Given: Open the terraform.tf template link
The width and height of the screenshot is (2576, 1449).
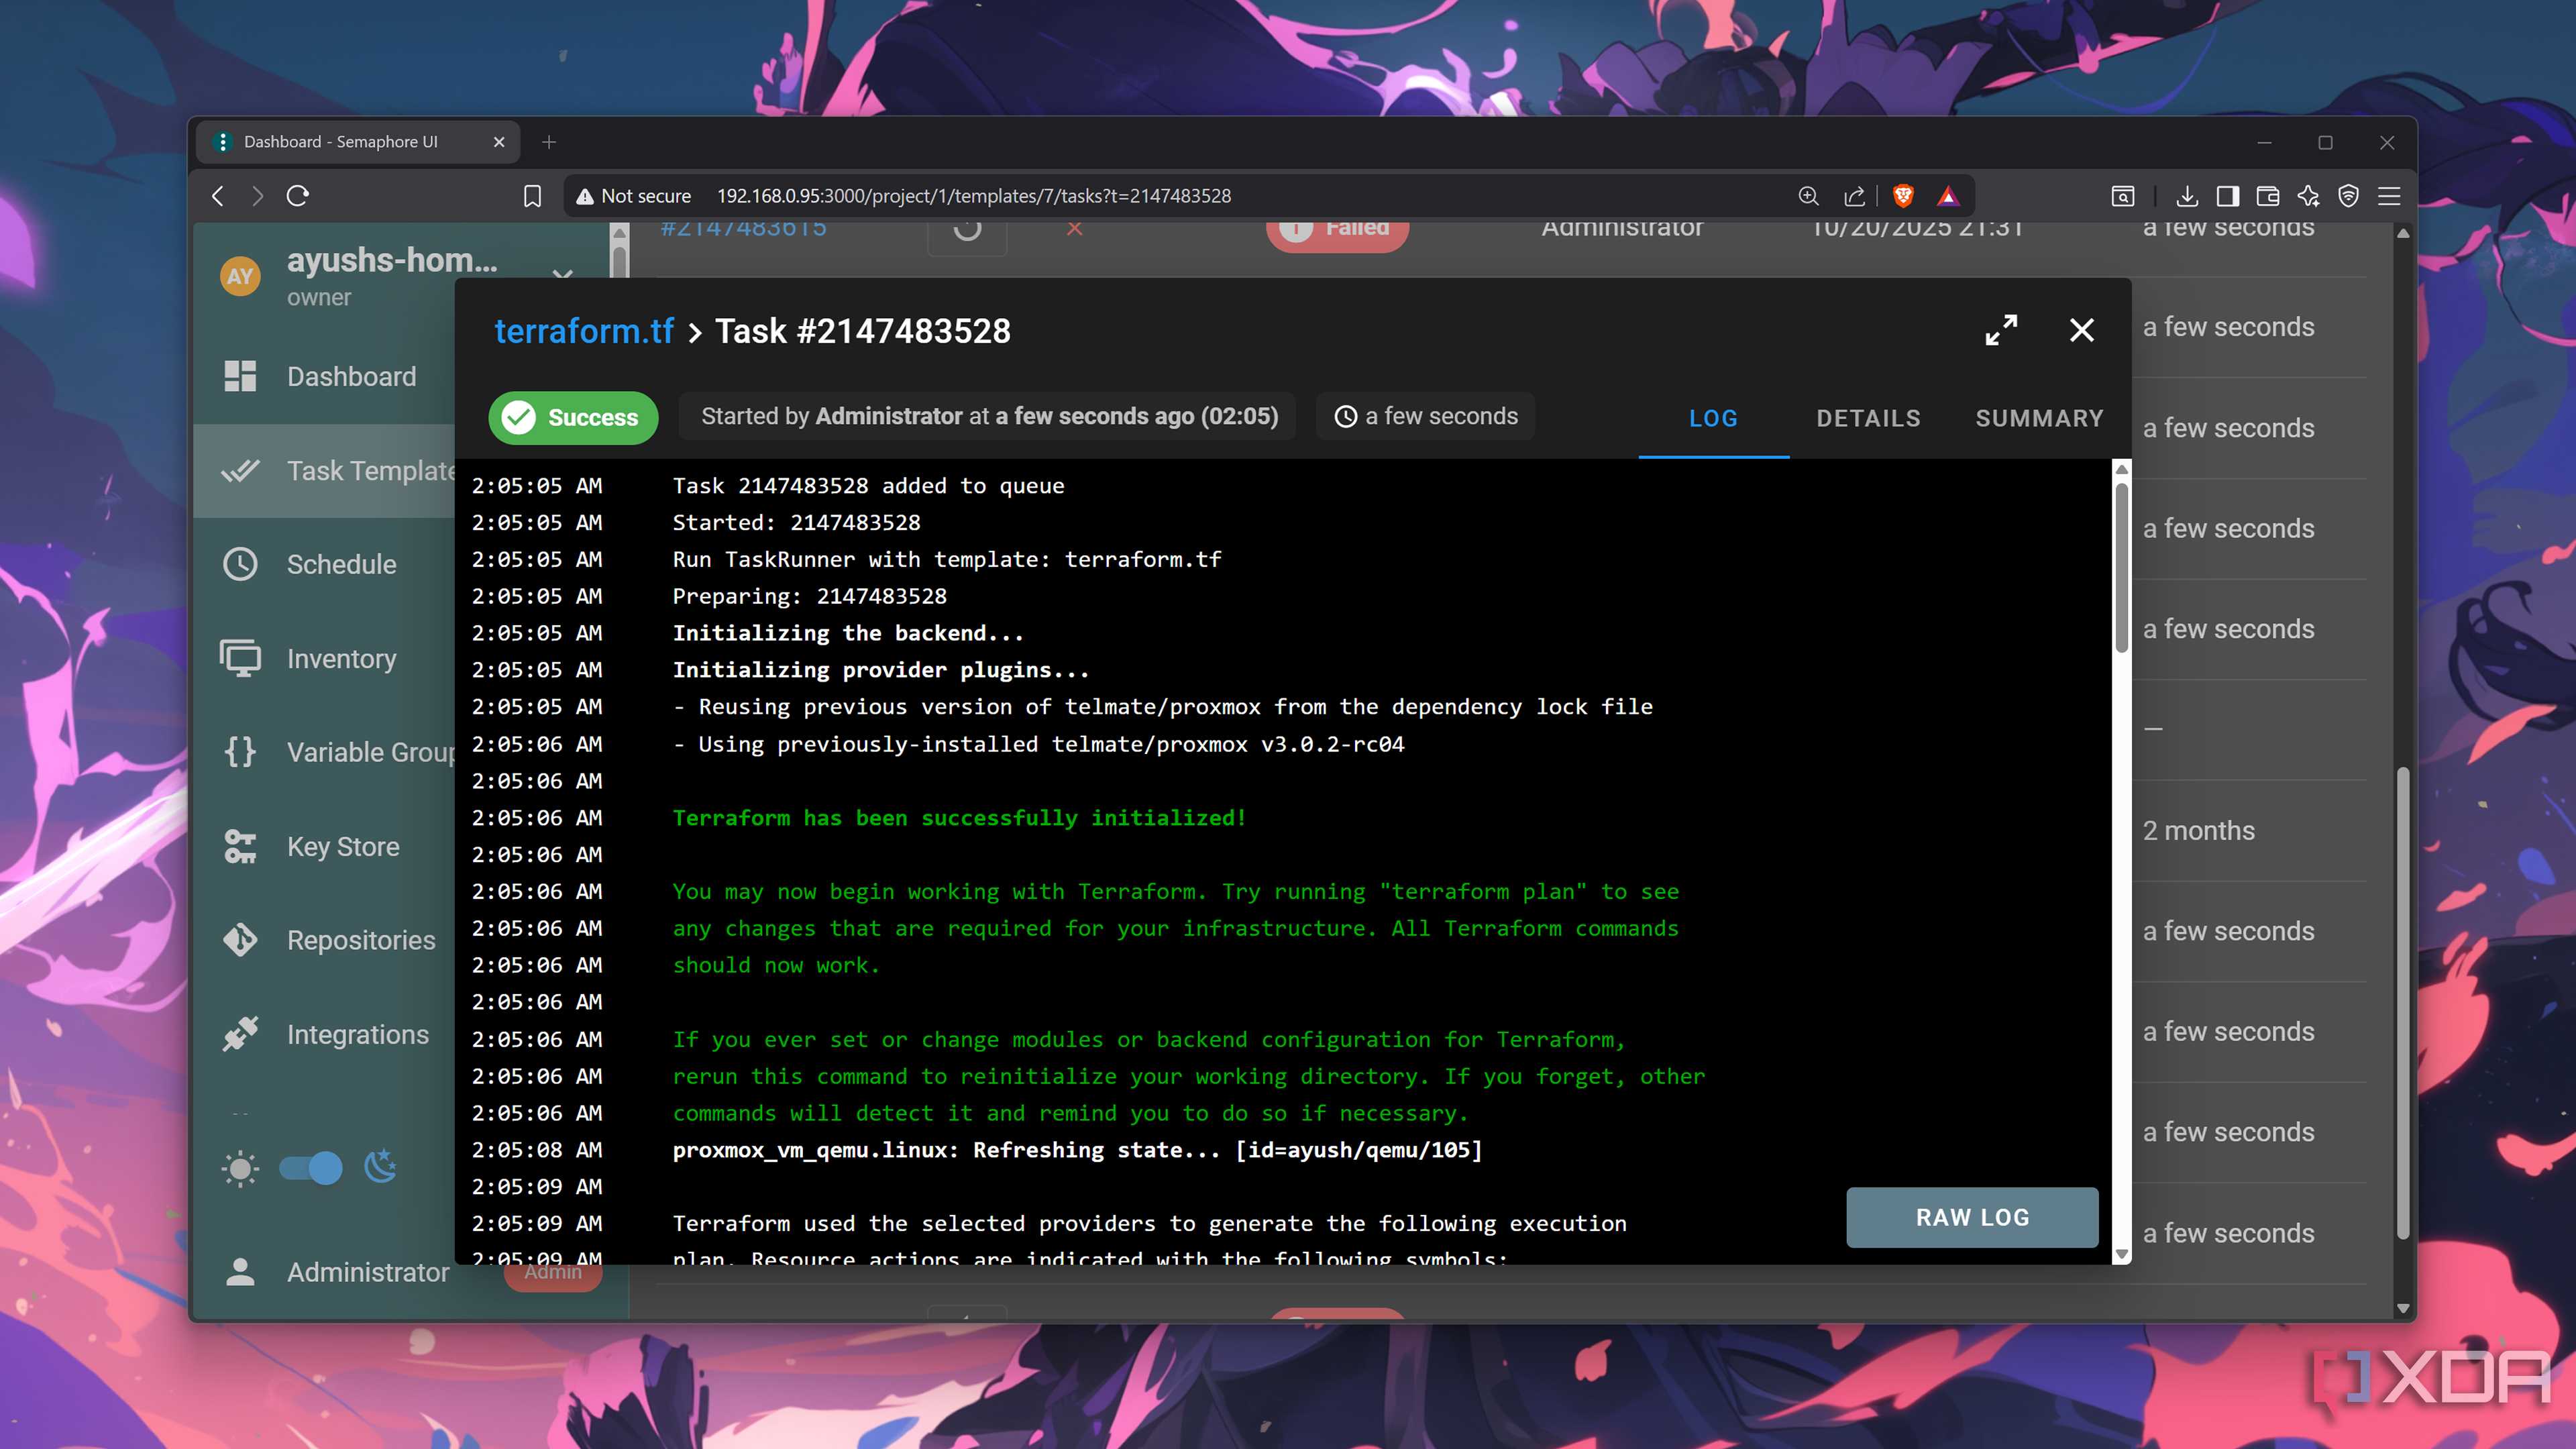Looking at the screenshot, I should pyautogui.click(x=584, y=331).
